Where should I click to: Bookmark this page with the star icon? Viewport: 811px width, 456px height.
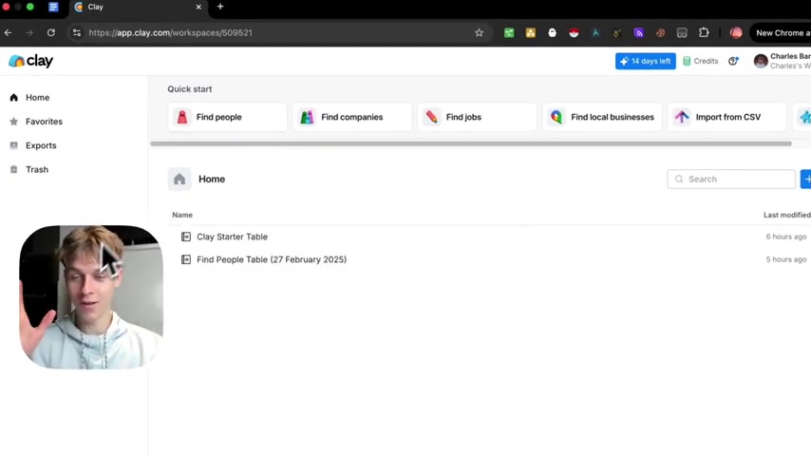(479, 32)
